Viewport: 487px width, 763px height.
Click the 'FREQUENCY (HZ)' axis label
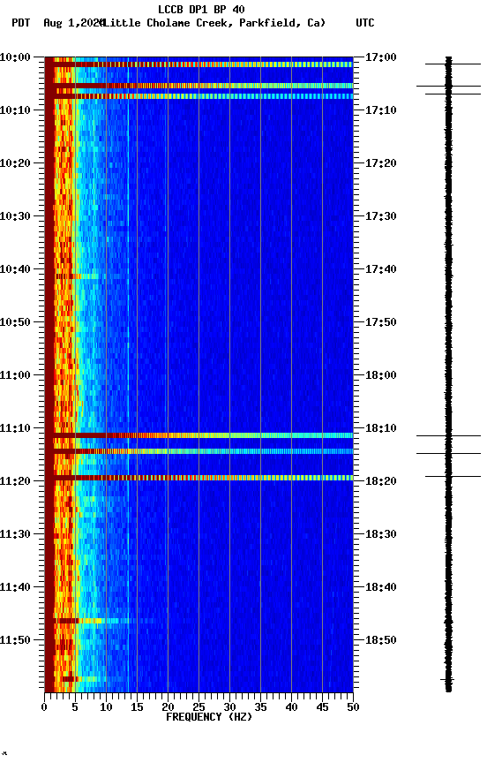pyautogui.click(x=209, y=717)
